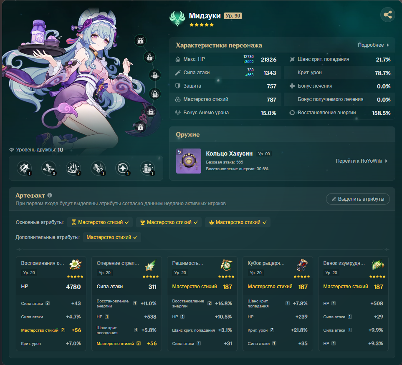The width and height of the screenshot is (402, 365).
Task: Expand Подробнее for character stats
Action: point(374,45)
